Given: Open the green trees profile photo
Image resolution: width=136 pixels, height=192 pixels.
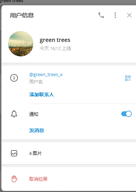Looking at the screenshot, I should coord(21,44).
